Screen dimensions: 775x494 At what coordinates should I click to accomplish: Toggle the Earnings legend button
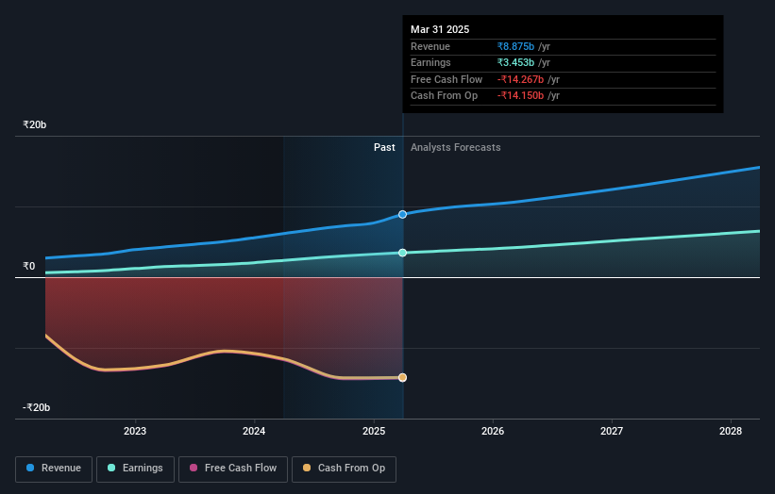tap(135, 469)
